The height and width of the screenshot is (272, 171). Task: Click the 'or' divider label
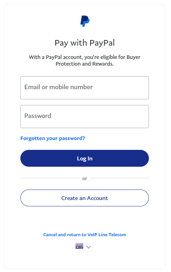[x=85, y=179]
